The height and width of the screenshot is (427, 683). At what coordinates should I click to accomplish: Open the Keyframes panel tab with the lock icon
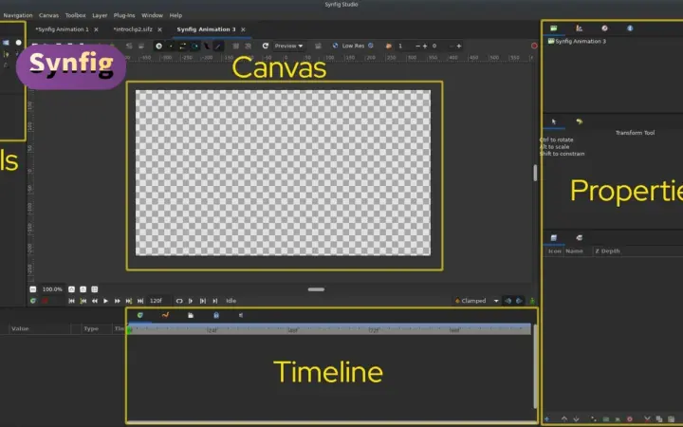tap(216, 315)
